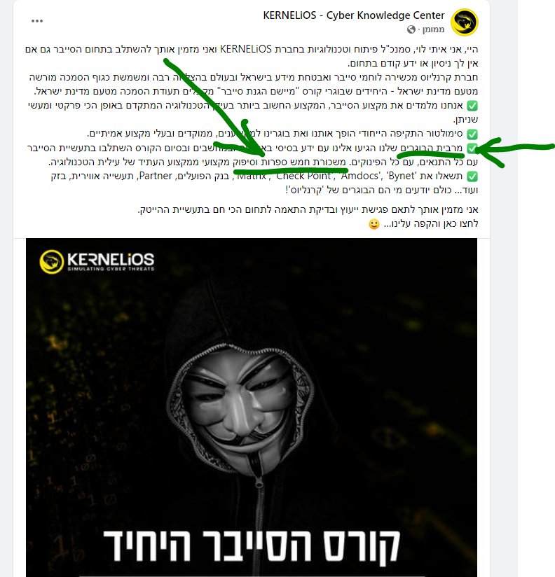Open the three-dot post options menu
Screen dimensions: 555x577
[x=37, y=21]
